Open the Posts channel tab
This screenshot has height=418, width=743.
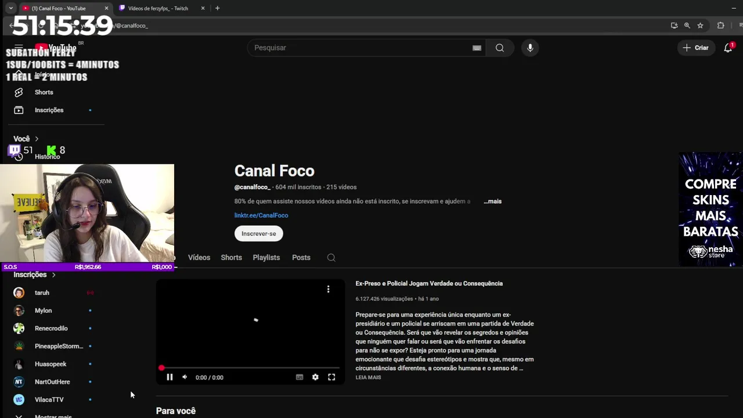[301, 258]
